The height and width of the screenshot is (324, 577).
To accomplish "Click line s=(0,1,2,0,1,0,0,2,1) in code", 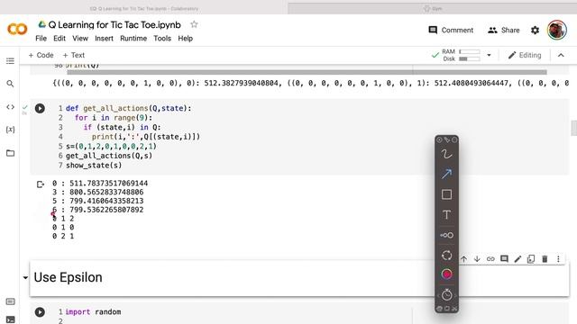I will 111,146.
